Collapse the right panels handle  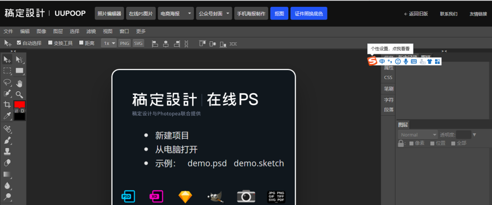[444, 51]
